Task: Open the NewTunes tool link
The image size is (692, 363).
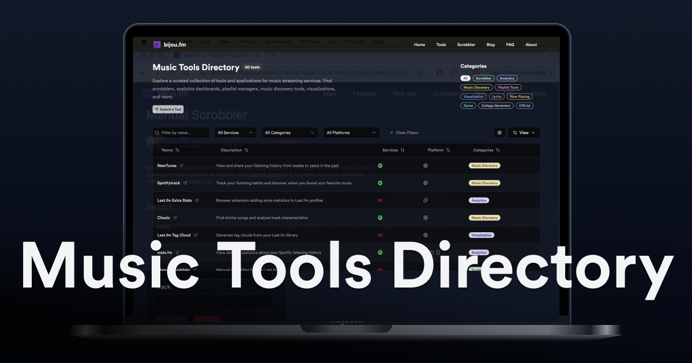Action: (167, 165)
